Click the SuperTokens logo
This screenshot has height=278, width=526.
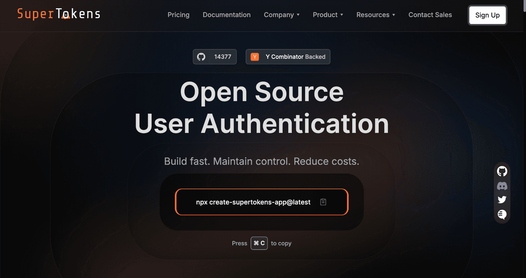point(59,14)
